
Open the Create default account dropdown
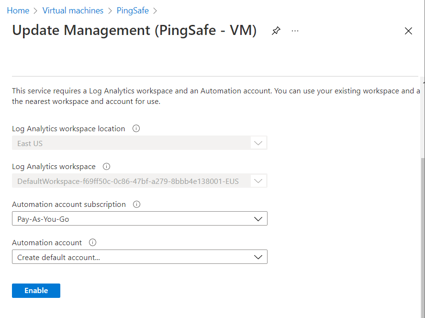(139, 257)
